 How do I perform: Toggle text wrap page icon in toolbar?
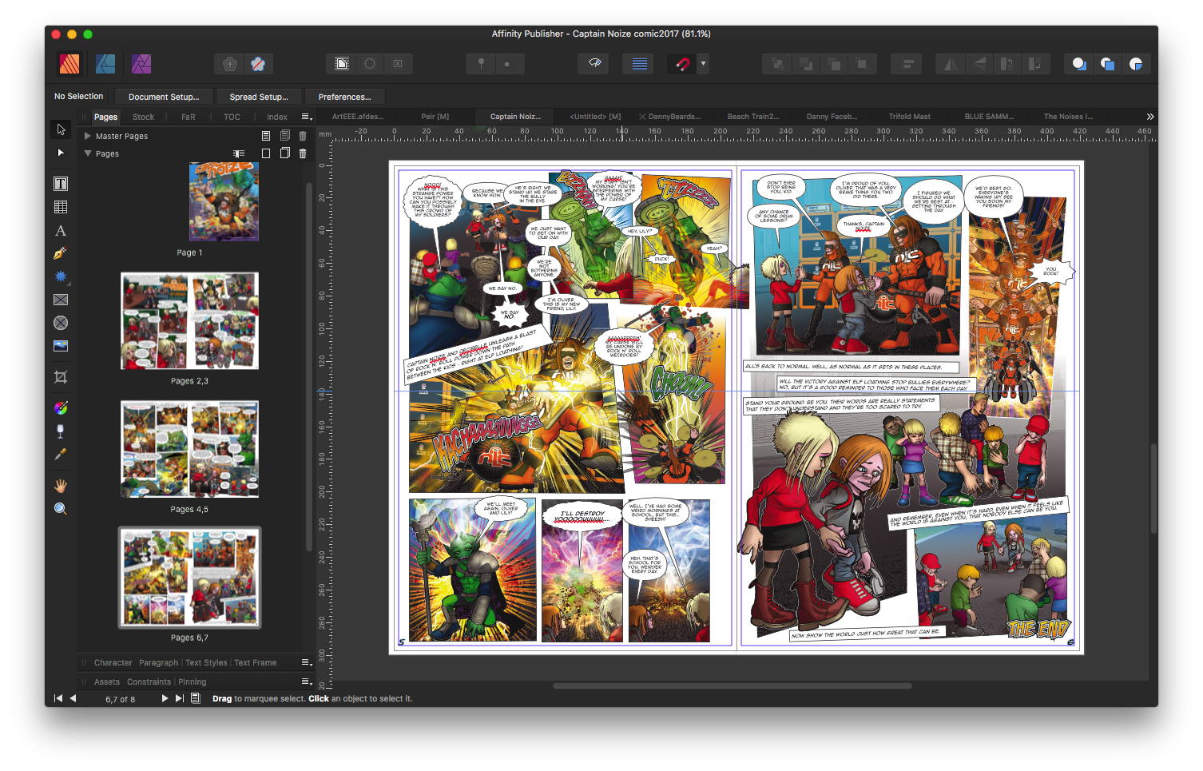coord(342,64)
